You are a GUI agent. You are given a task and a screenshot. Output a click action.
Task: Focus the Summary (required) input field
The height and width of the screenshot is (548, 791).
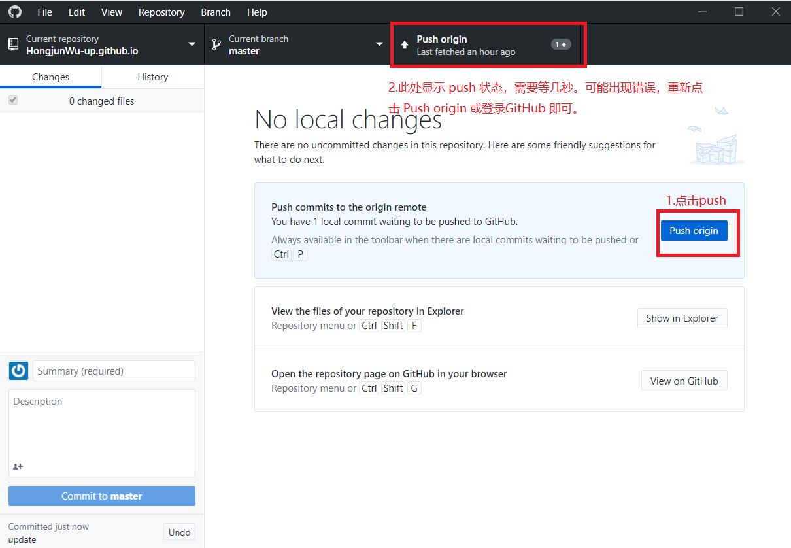coord(114,371)
